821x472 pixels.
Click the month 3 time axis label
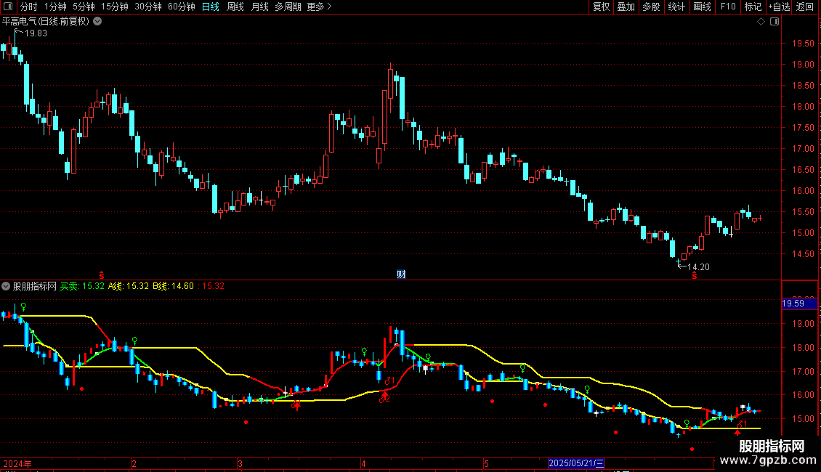[240, 464]
